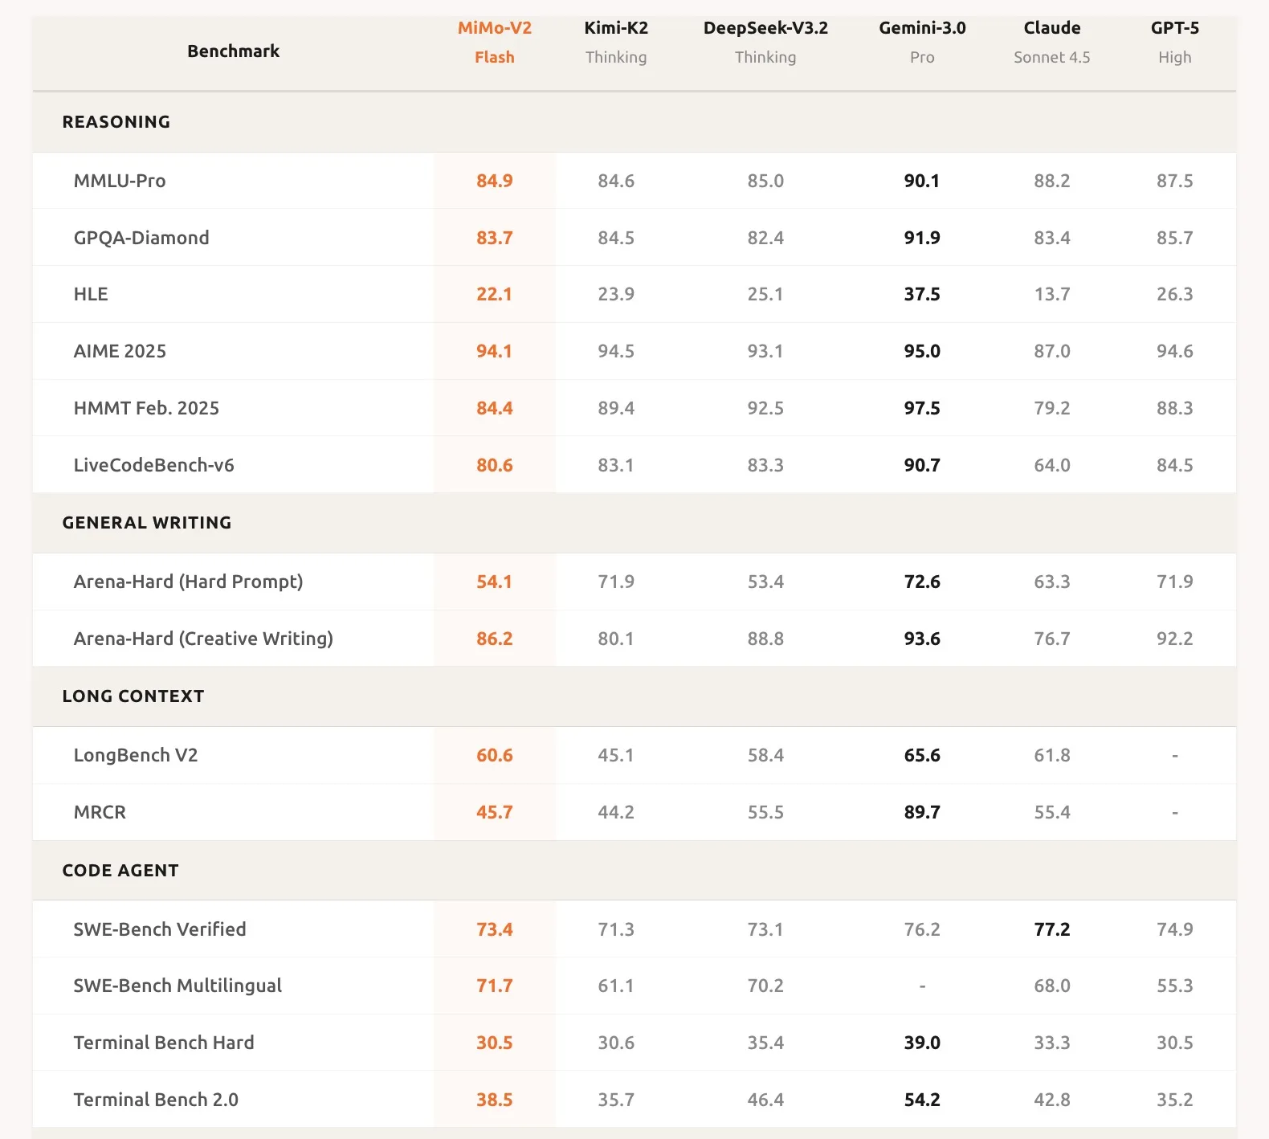Click the Benchmark column header
Viewport: 1269px width, 1139px height.
233,51
